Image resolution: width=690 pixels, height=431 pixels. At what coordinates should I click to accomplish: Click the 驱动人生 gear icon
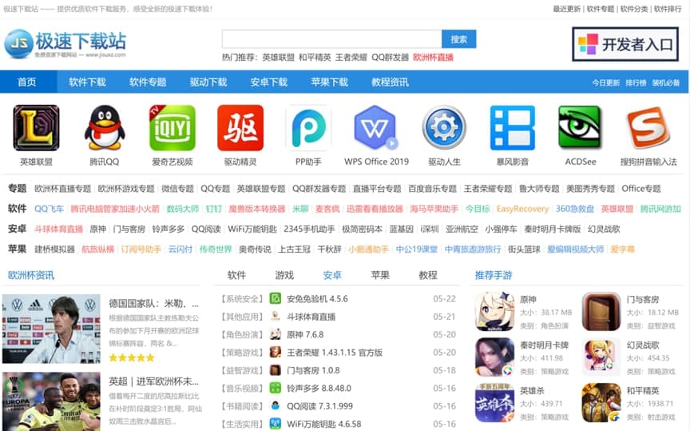point(444,128)
